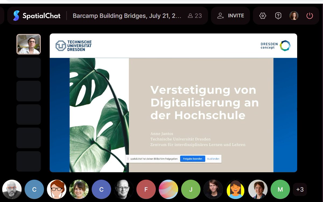The width and height of the screenshot is (323, 202).
Task: Select the yellow cartoon girl avatar
Action: point(235,189)
